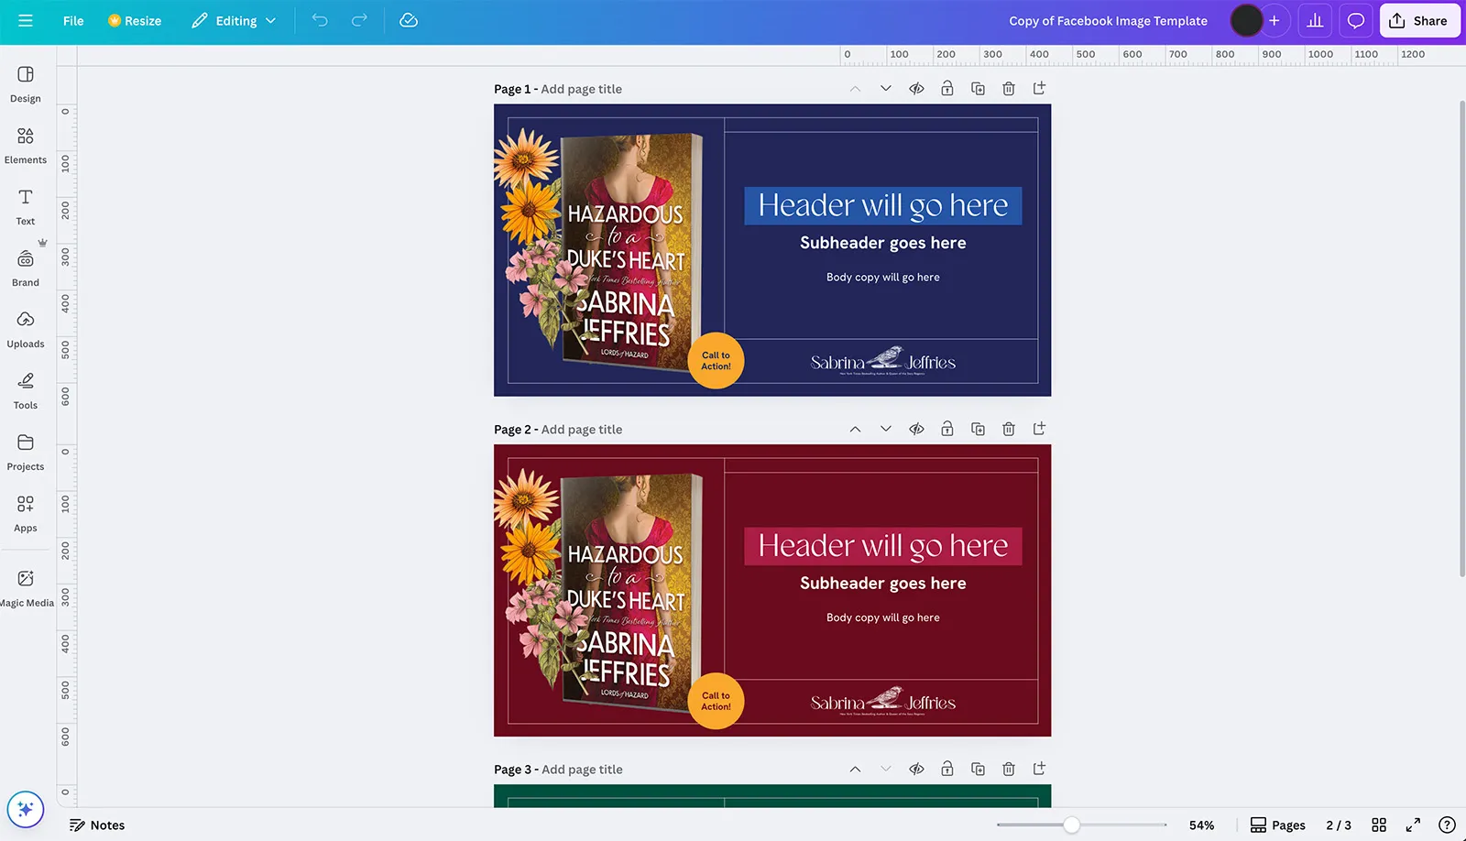Adjust the zoom level slider
Image resolution: width=1466 pixels, height=841 pixels.
pyautogui.click(x=1072, y=824)
